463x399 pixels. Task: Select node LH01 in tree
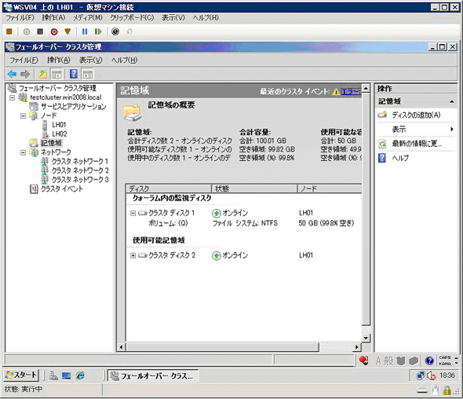coord(59,125)
